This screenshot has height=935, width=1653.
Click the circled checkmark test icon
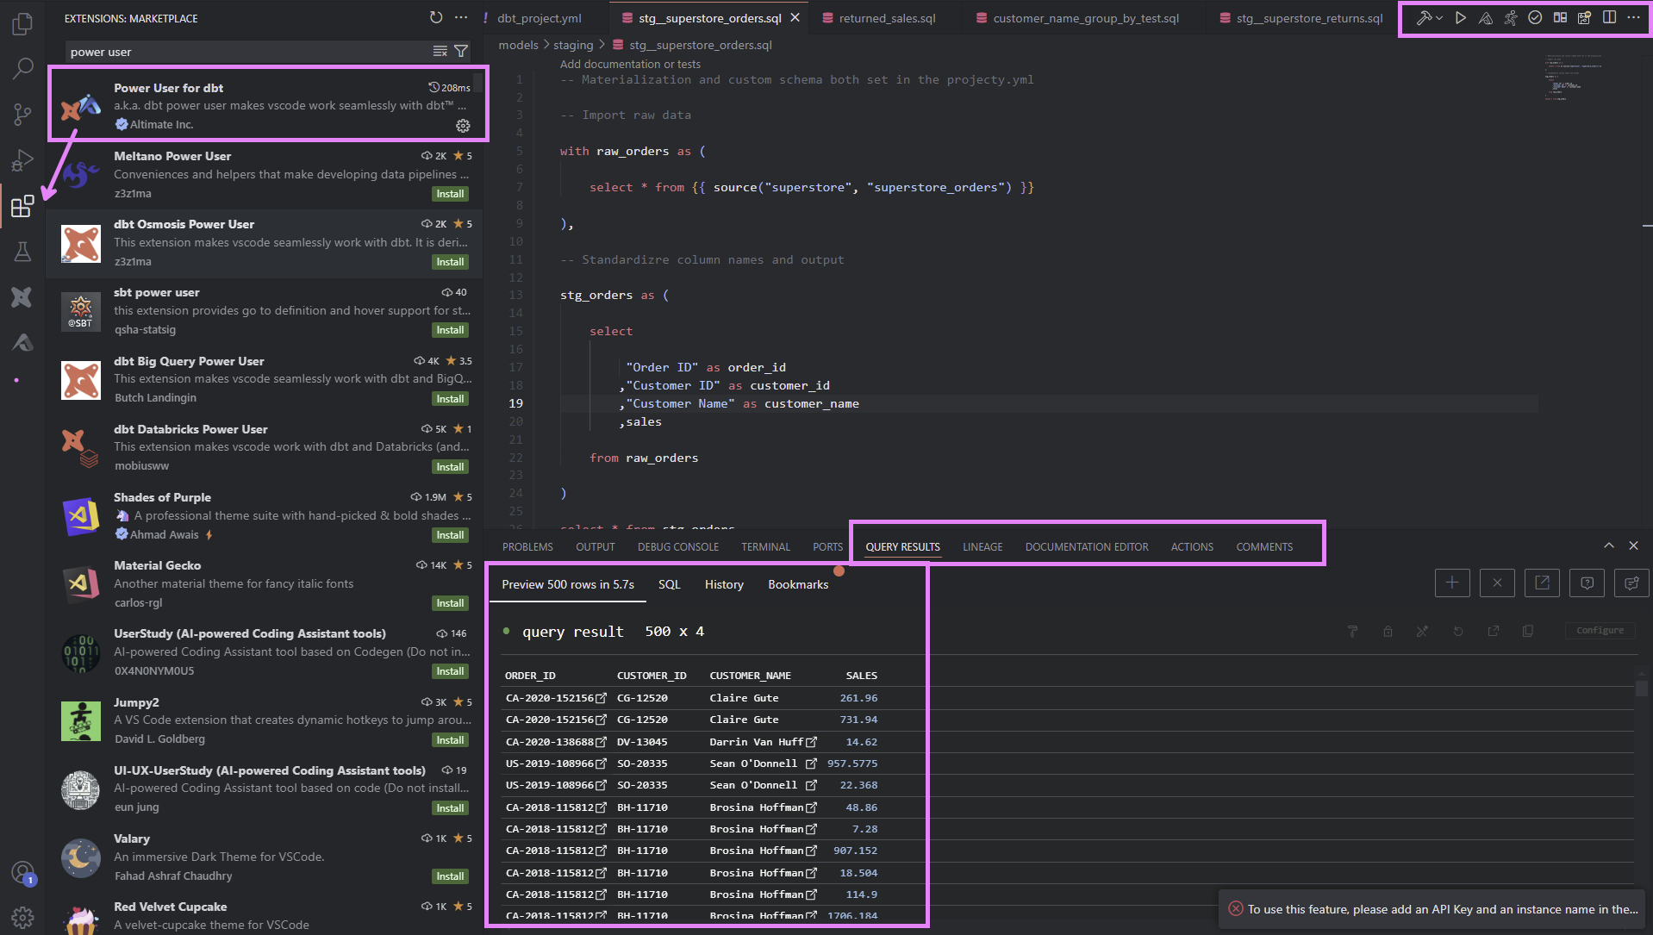(1535, 17)
